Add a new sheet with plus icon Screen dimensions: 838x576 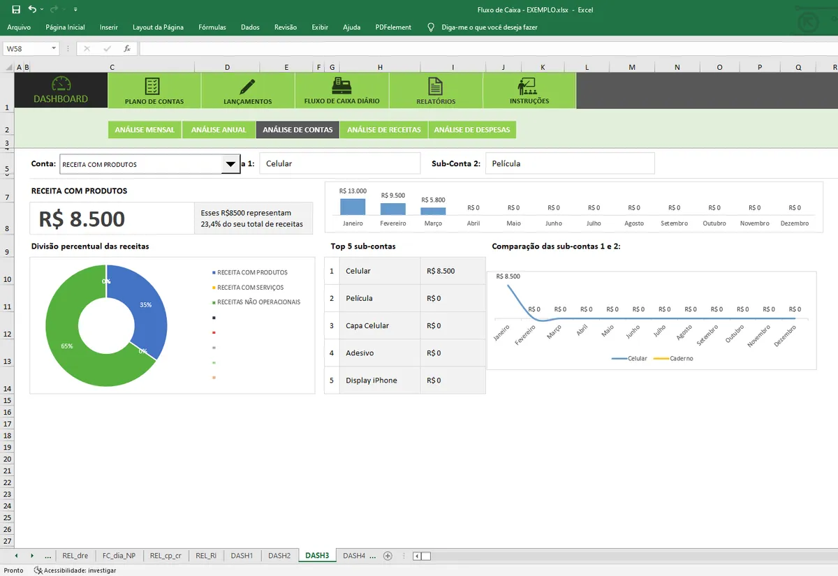(x=388, y=556)
